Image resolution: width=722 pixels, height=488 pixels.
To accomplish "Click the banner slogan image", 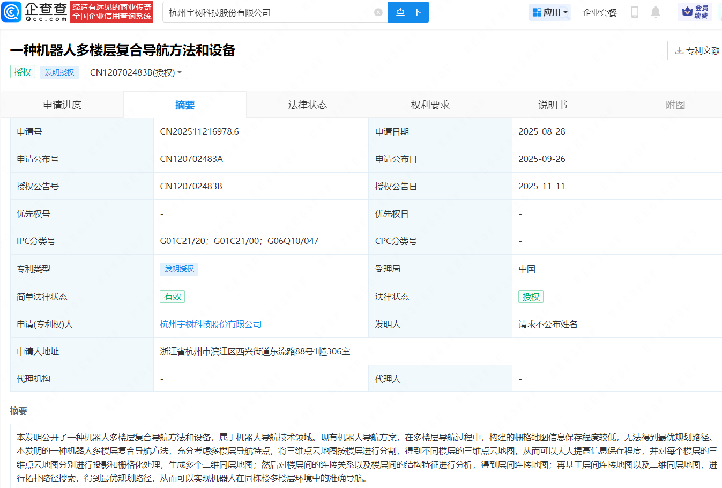I will tap(112, 12).
